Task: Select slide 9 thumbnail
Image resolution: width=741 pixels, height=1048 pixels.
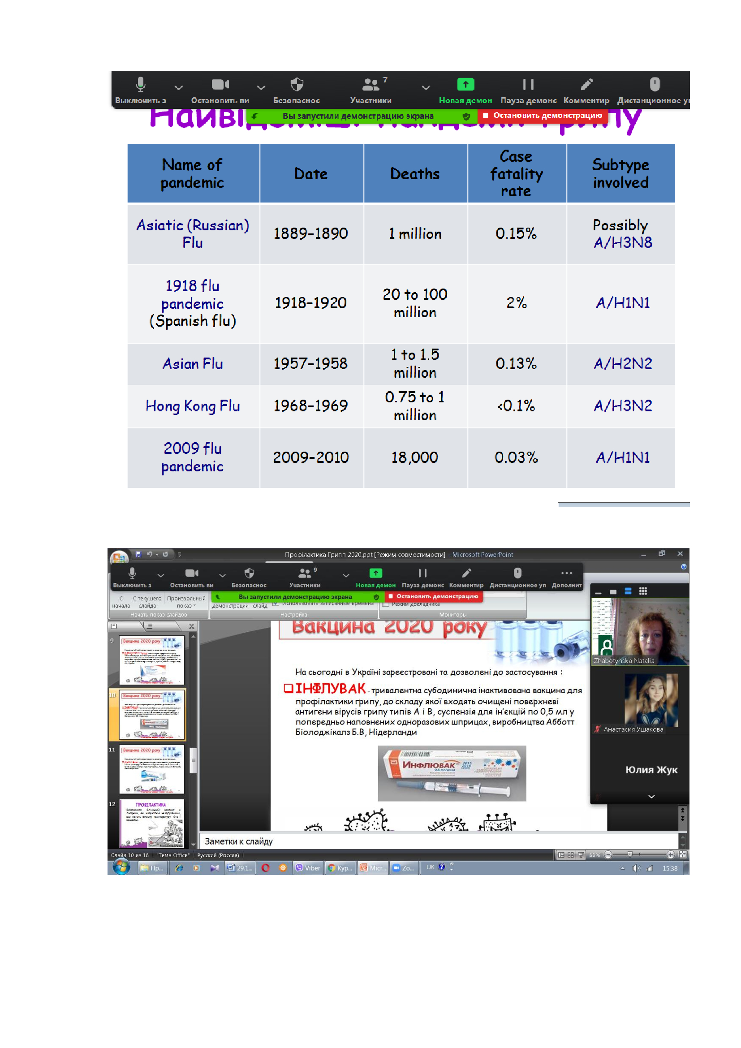Action: (x=152, y=660)
